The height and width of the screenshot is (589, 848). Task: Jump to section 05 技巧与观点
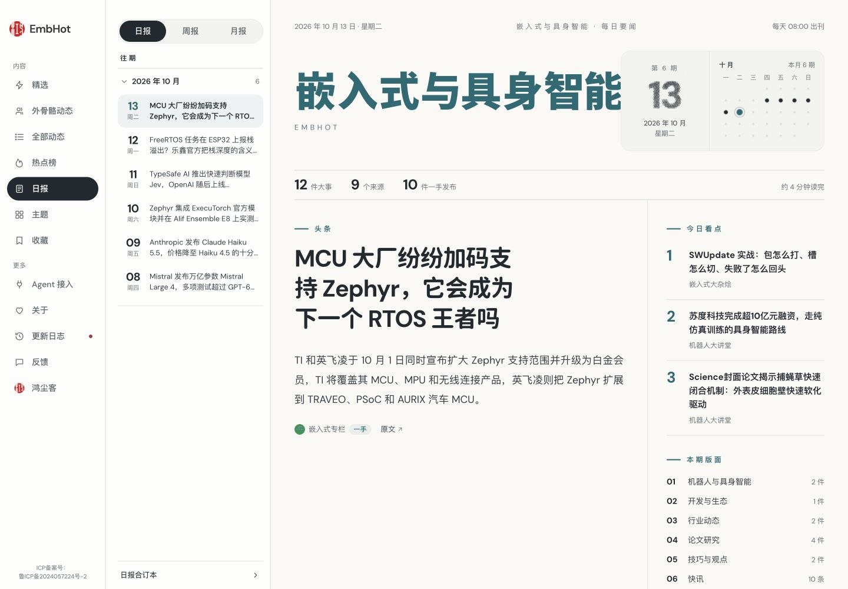pyautogui.click(x=745, y=560)
